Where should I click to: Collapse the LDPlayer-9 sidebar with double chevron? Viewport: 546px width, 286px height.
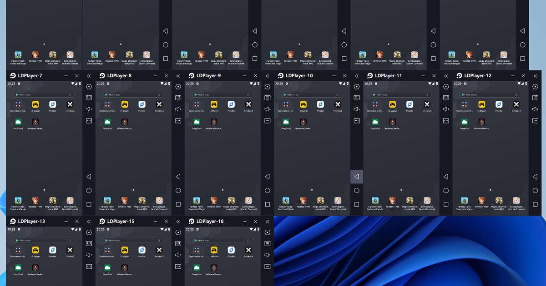click(268, 76)
